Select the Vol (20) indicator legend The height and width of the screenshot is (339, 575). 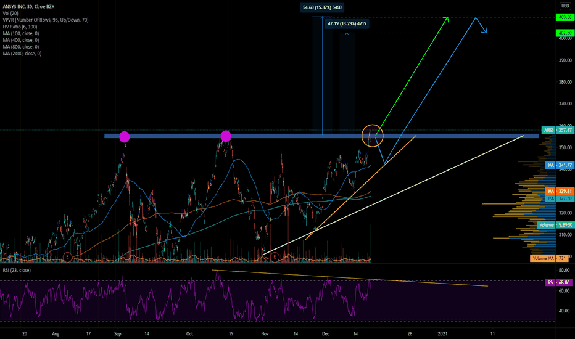coord(10,13)
